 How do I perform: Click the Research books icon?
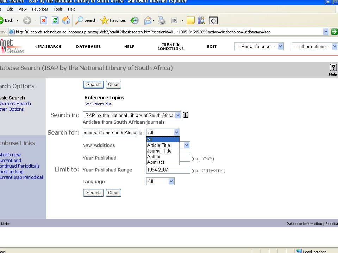(201, 20)
